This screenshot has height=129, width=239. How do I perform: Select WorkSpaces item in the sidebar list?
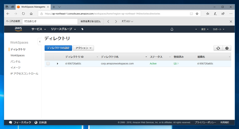(x=17, y=55)
